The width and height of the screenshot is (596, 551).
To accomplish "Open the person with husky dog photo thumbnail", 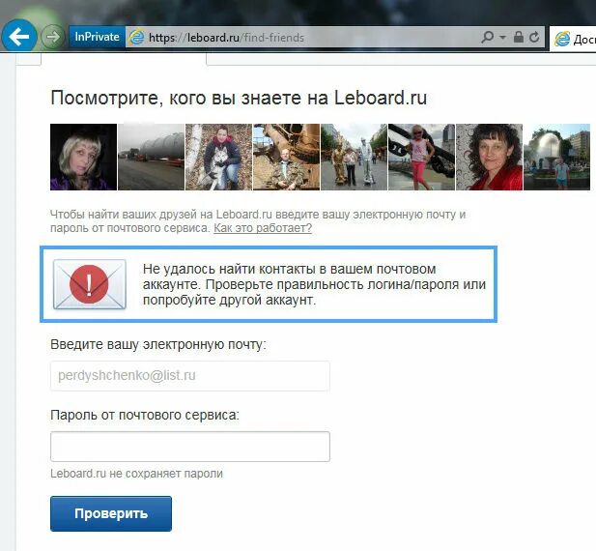I will pyautogui.click(x=219, y=157).
